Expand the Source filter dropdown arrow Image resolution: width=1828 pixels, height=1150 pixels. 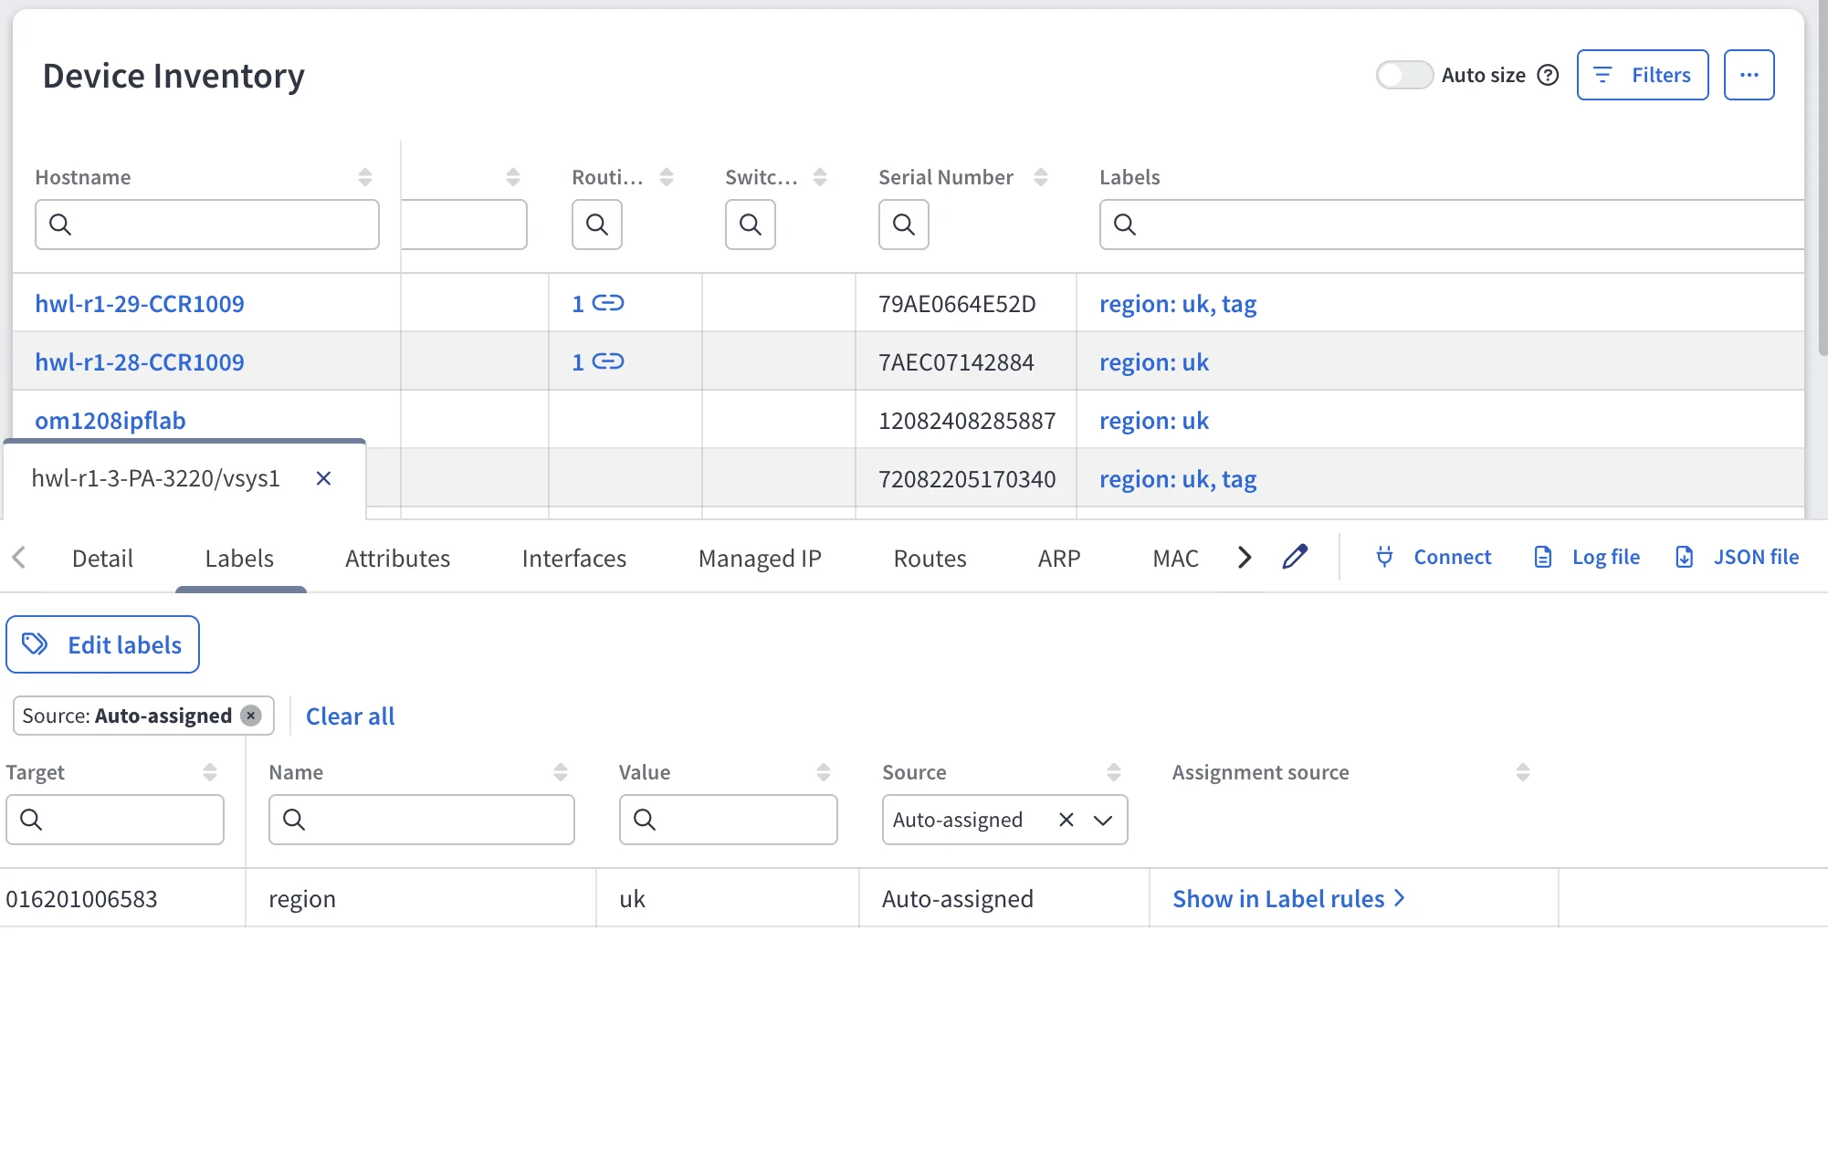tap(1103, 820)
